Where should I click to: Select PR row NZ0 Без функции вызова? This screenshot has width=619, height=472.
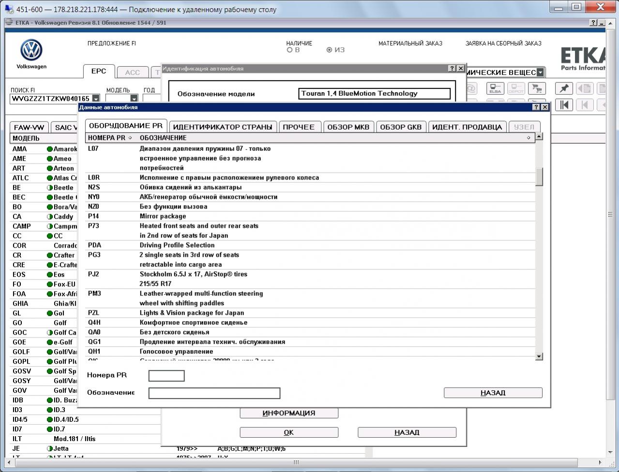(311, 206)
